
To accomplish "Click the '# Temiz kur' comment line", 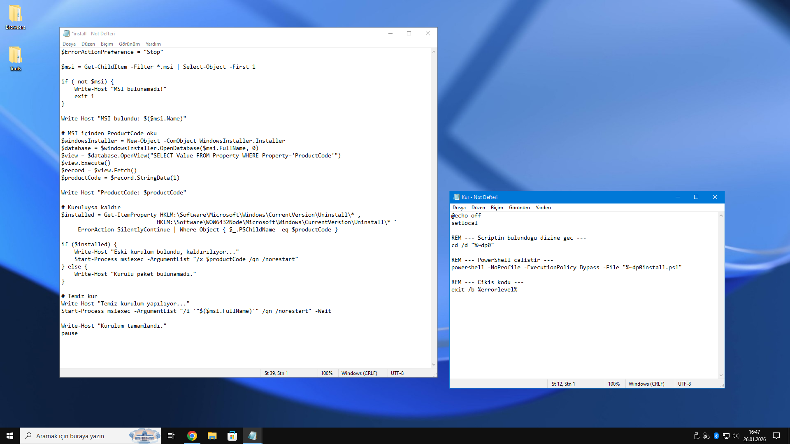I will coord(79,296).
